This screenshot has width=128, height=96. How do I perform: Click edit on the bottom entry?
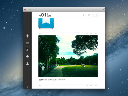click(x=87, y=86)
